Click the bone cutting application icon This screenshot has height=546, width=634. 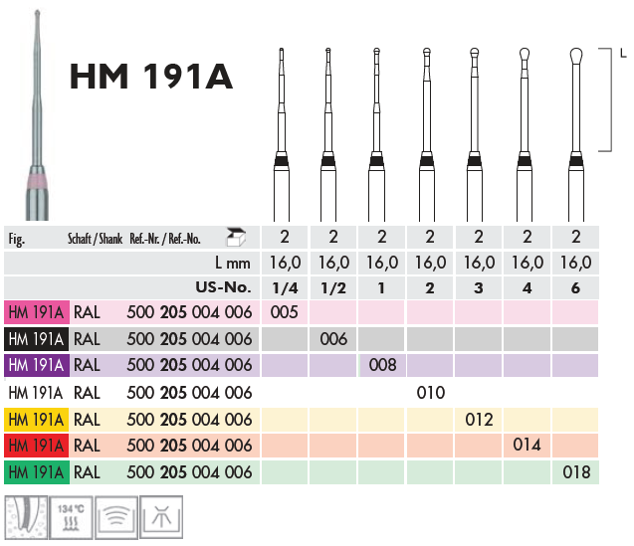coord(26,515)
